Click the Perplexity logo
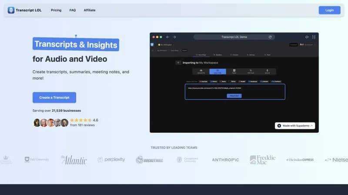Viewport: 348px width, 195px height. point(111,159)
